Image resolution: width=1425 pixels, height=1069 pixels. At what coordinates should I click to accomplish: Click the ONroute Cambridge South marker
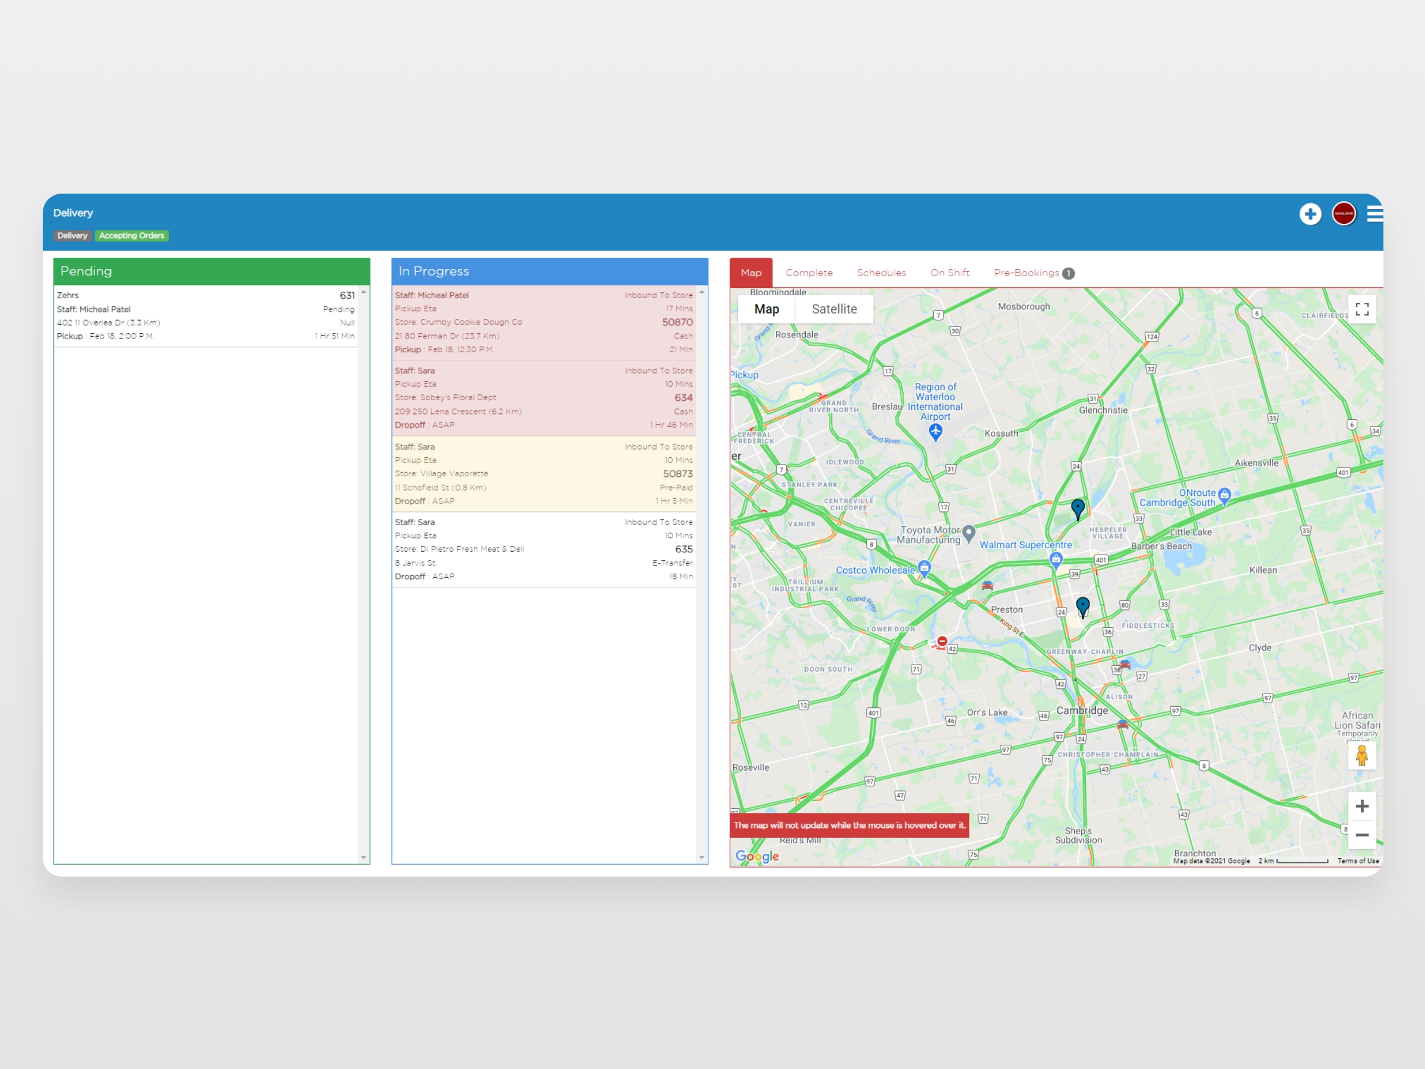click(x=1225, y=495)
